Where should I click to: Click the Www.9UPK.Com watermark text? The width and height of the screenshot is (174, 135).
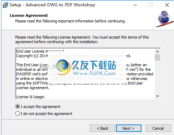[x=94, y=73]
